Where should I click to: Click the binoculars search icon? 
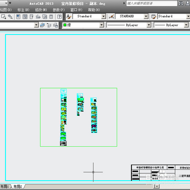[x=181, y=3]
